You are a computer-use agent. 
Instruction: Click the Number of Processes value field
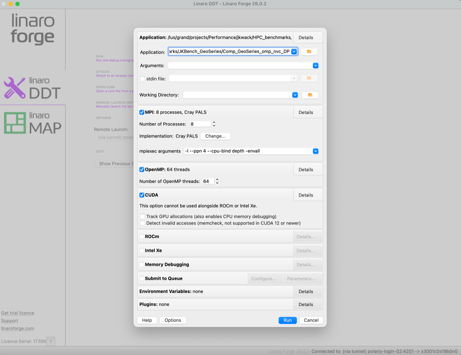200,124
